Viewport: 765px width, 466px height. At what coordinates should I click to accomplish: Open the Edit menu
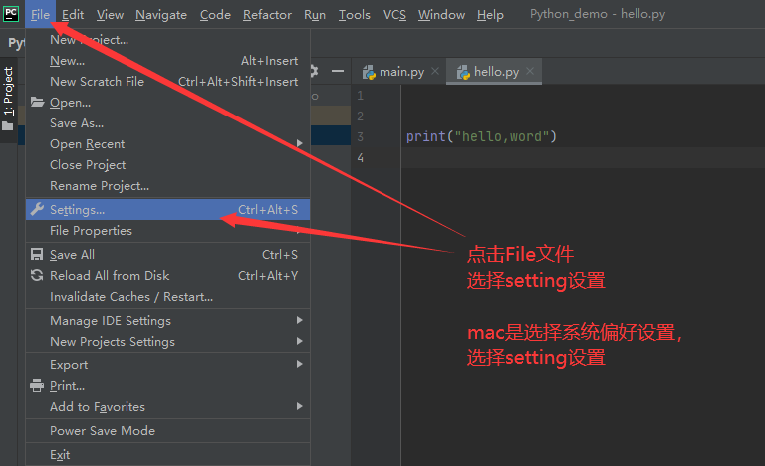click(73, 15)
